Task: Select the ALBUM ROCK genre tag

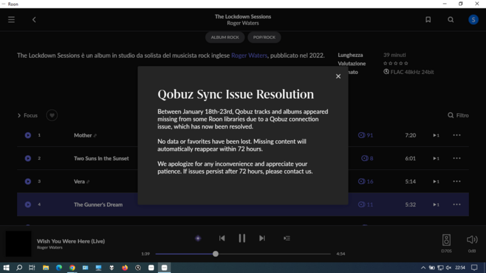Action: click(225, 37)
